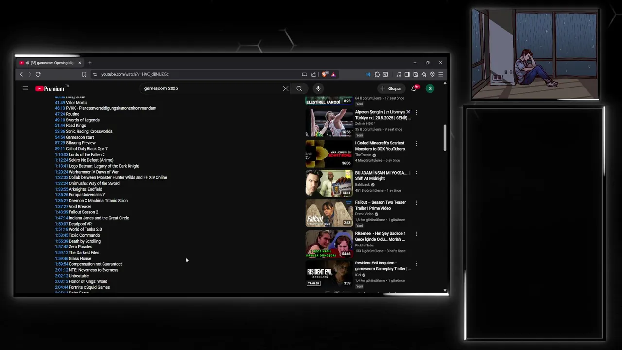The width and height of the screenshot is (622, 350).
Task: Open I Coded Minecraft's Scariest Monsters thumbnail
Action: (x=329, y=154)
